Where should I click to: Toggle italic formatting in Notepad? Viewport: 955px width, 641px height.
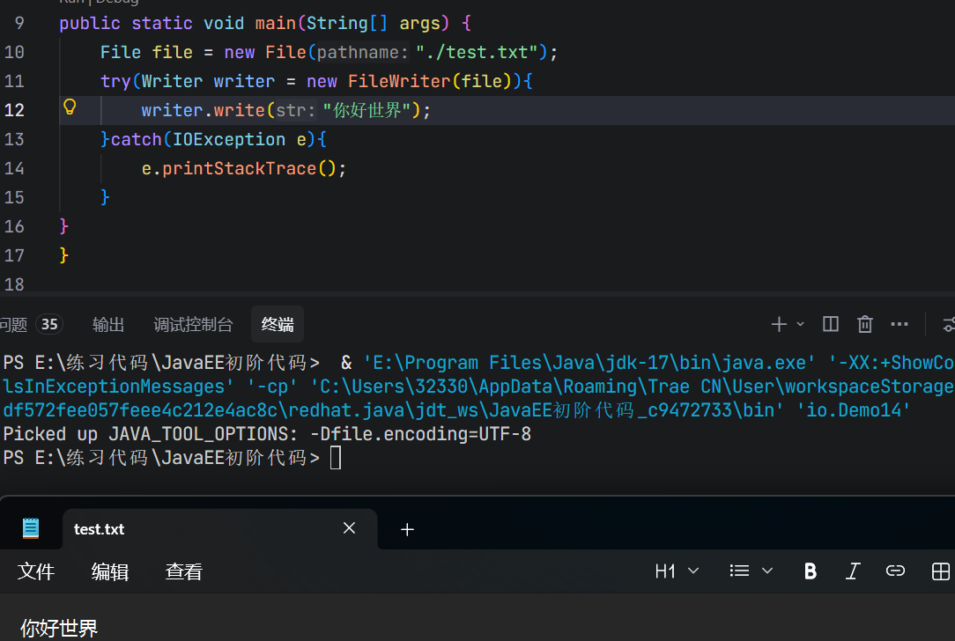point(853,571)
